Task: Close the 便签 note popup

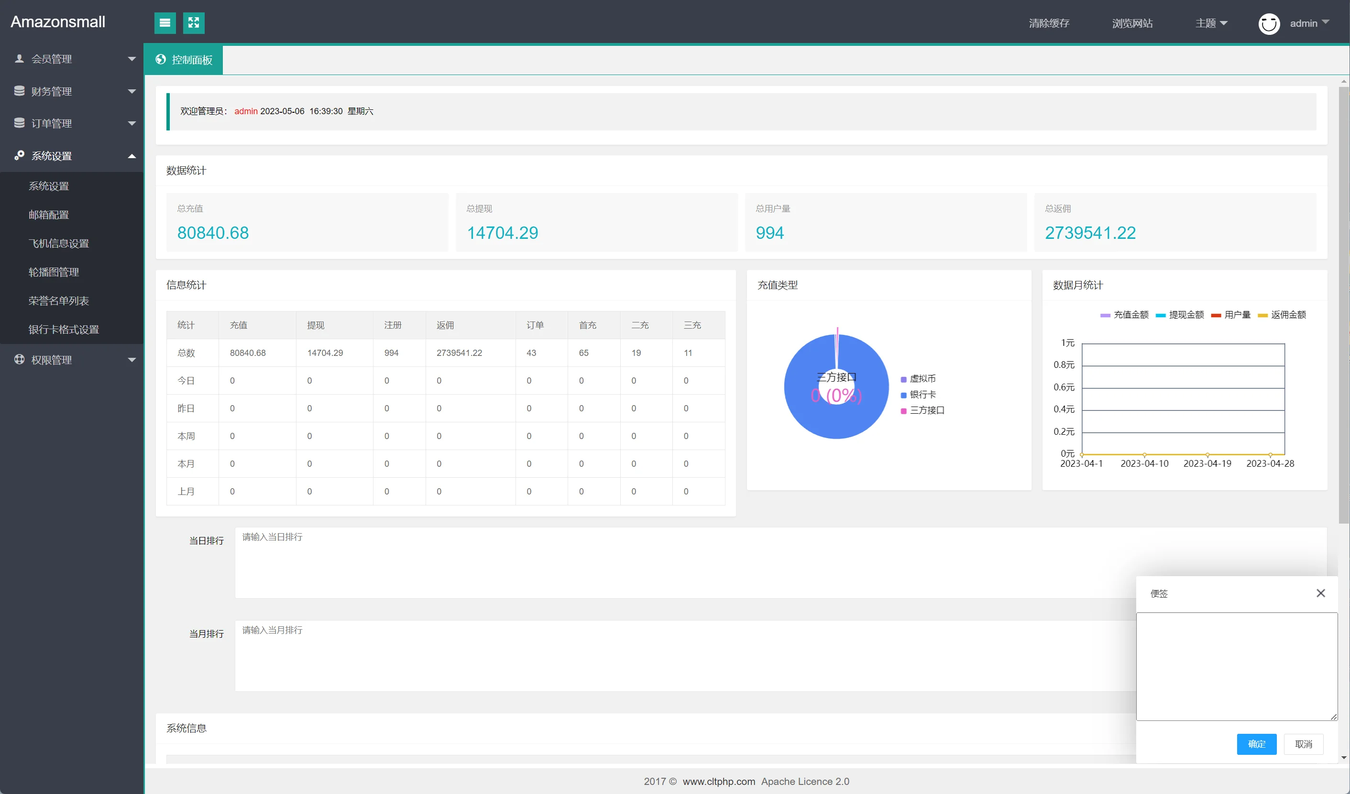Action: [x=1320, y=593]
